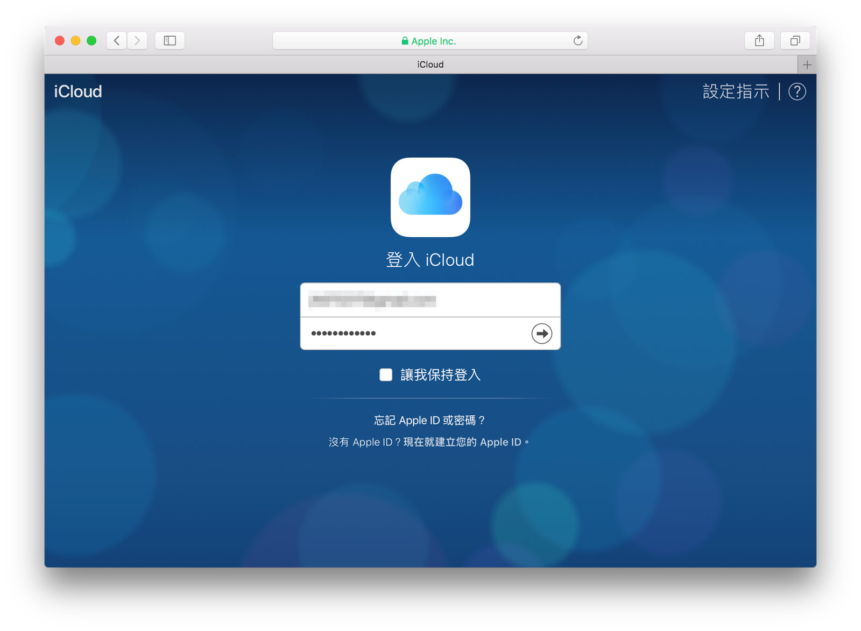The height and width of the screenshot is (631, 861).
Task: Open iCloud help question mark icon
Action: pos(797,92)
